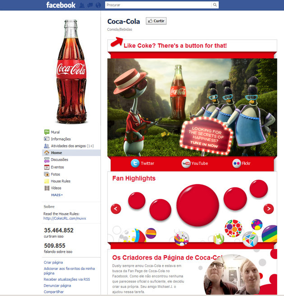The image size is (284, 296).
Task: Click Receber atualizações via RSS link
Action: point(67,279)
